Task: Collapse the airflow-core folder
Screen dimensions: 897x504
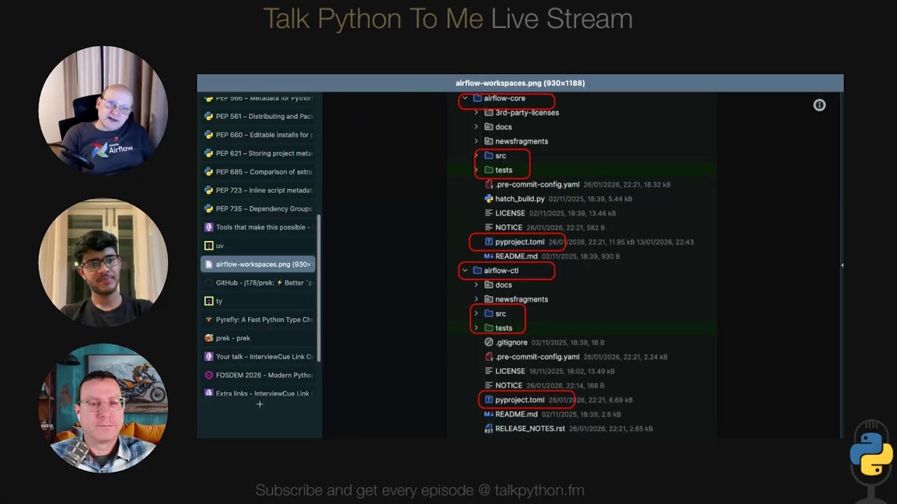Action: click(465, 99)
